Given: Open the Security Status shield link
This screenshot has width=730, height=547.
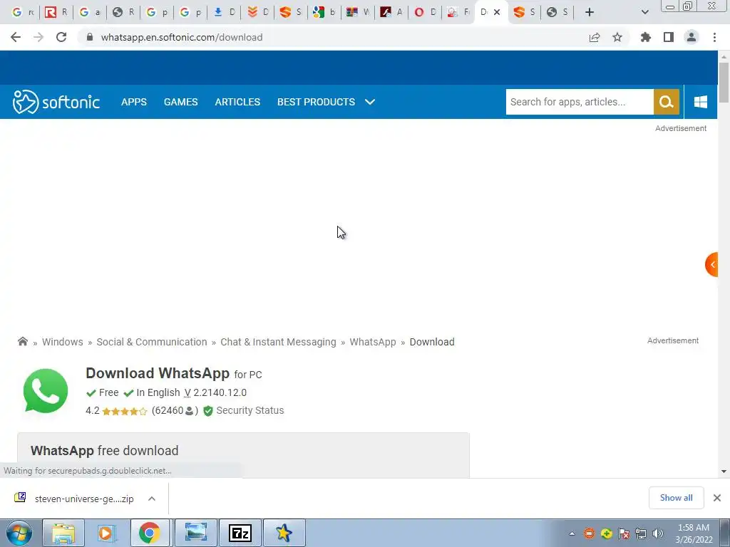Looking at the screenshot, I should (244, 410).
